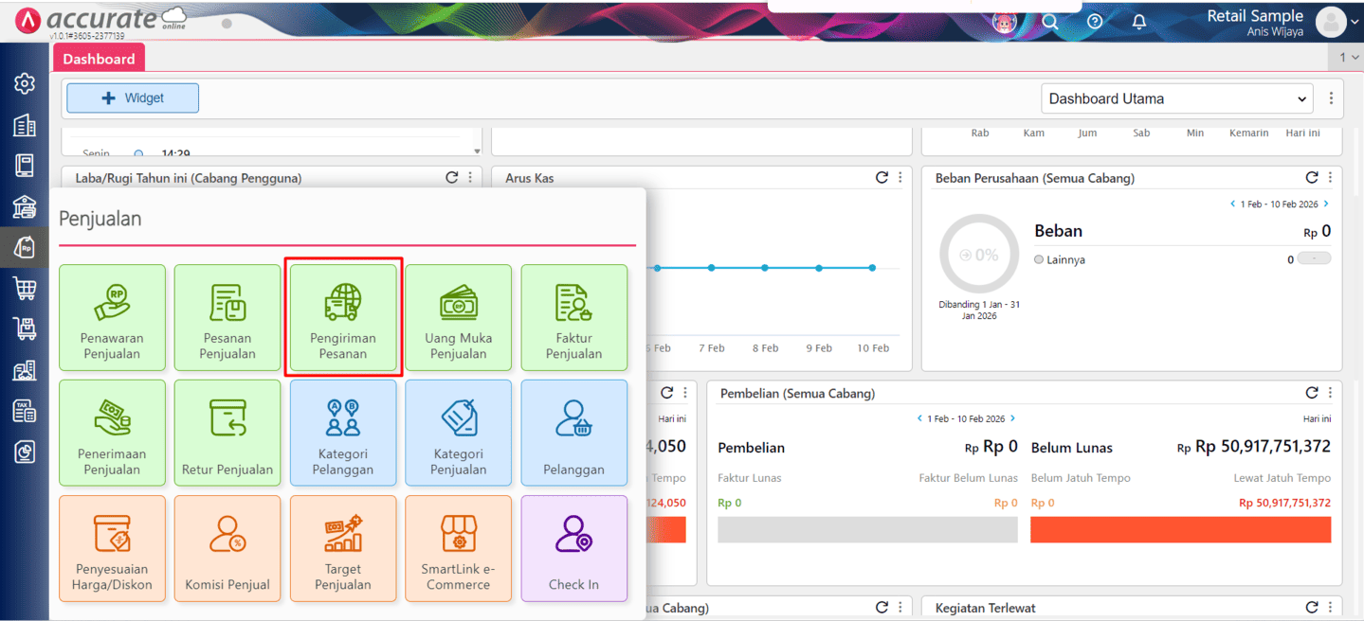Open the Pelanggan customer list
The height and width of the screenshot is (621, 1364).
pyautogui.click(x=573, y=434)
